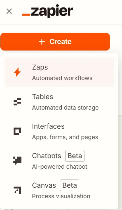
Task: Click the orange Create button
Action: click(x=55, y=42)
